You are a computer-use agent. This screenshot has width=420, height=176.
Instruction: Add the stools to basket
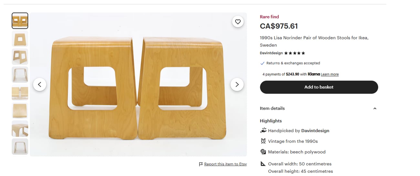[319, 87]
